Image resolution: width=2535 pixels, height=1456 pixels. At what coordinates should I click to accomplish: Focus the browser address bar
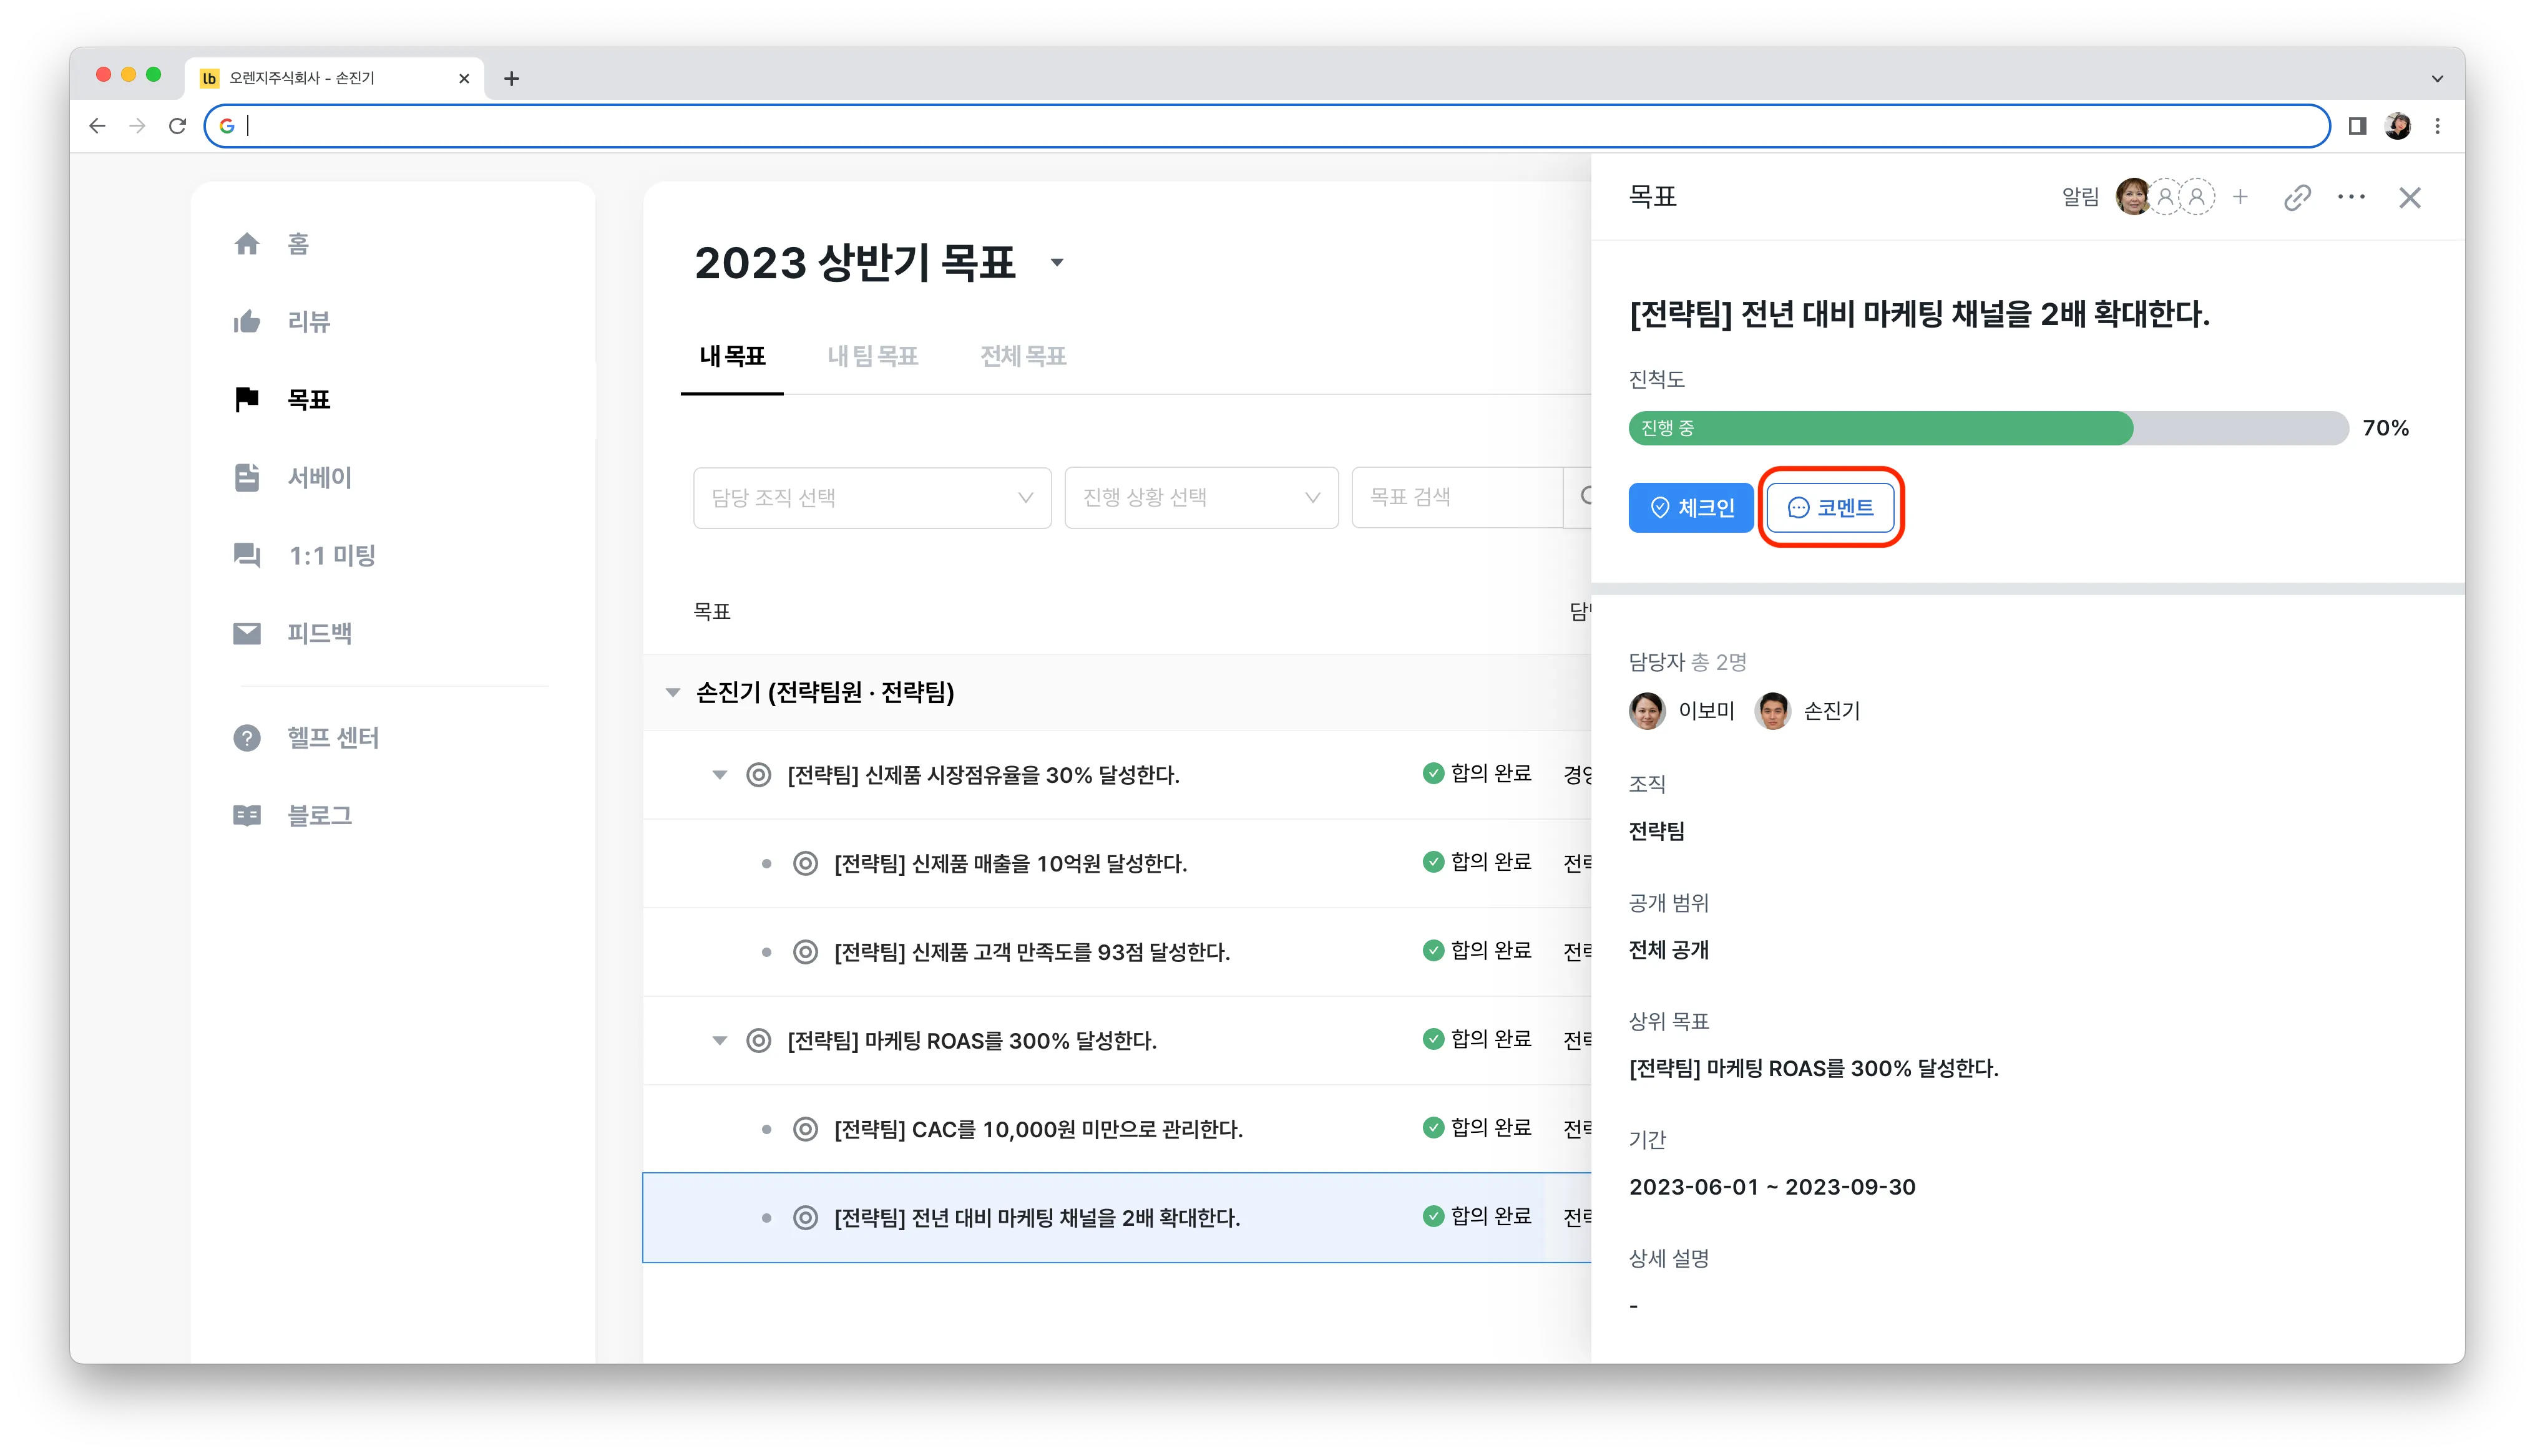click(x=1266, y=126)
